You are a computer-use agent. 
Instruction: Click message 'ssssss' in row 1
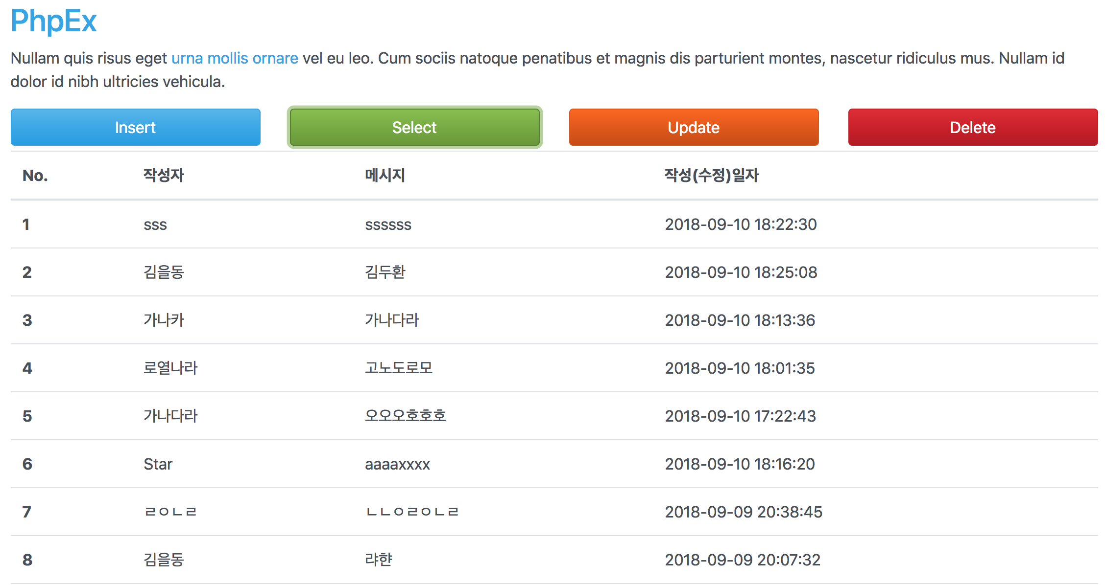pos(388,225)
